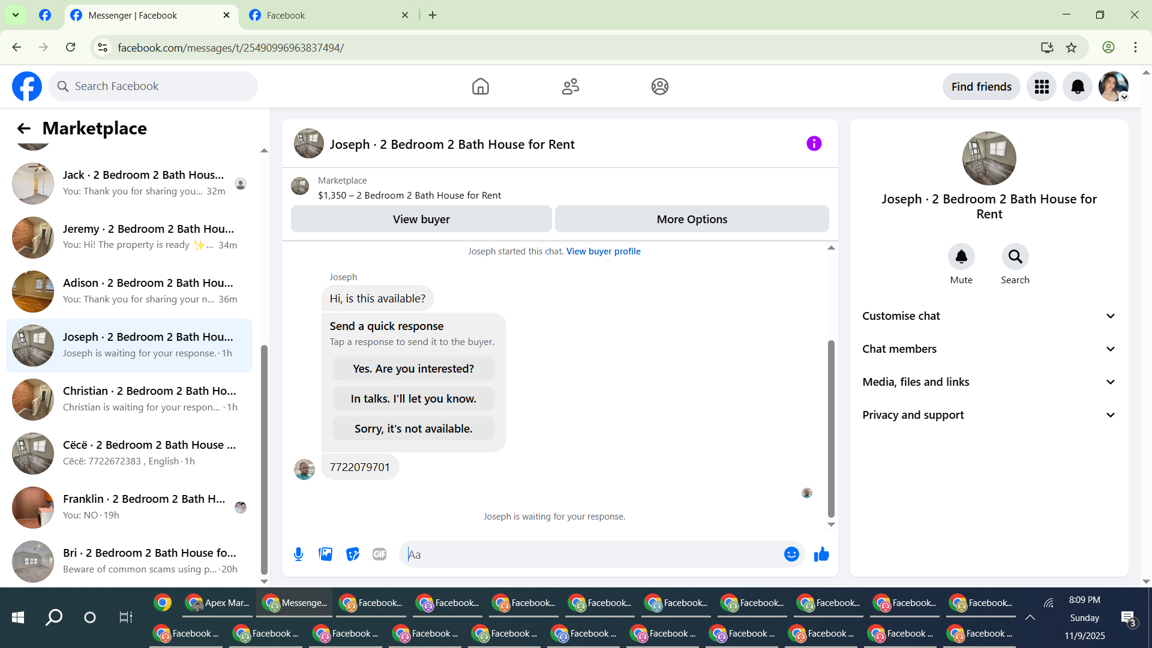Open More Options for the listing

(692, 219)
